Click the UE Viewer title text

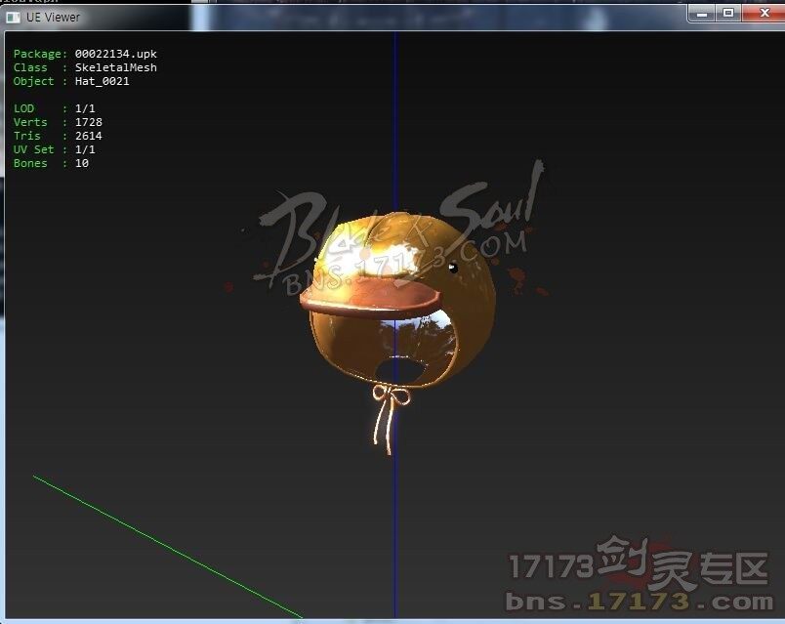(53, 17)
